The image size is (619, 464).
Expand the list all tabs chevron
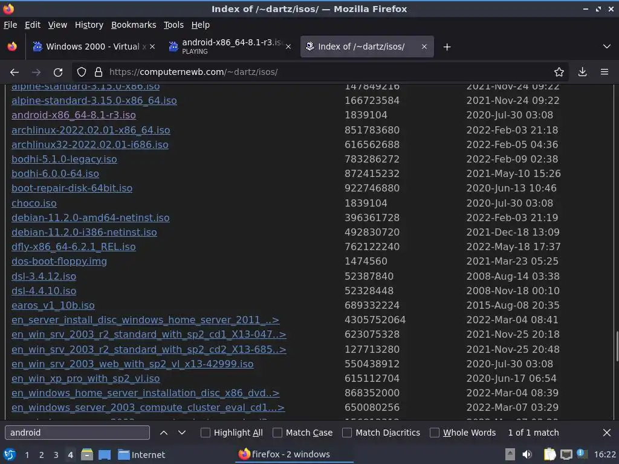[x=607, y=47]
